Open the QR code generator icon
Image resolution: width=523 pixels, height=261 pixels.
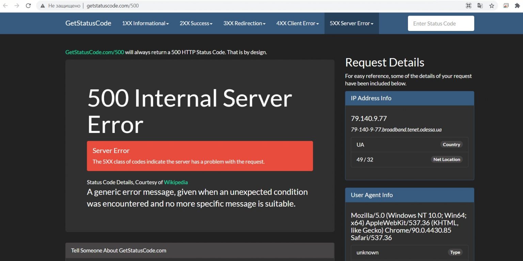click(469, 6)
